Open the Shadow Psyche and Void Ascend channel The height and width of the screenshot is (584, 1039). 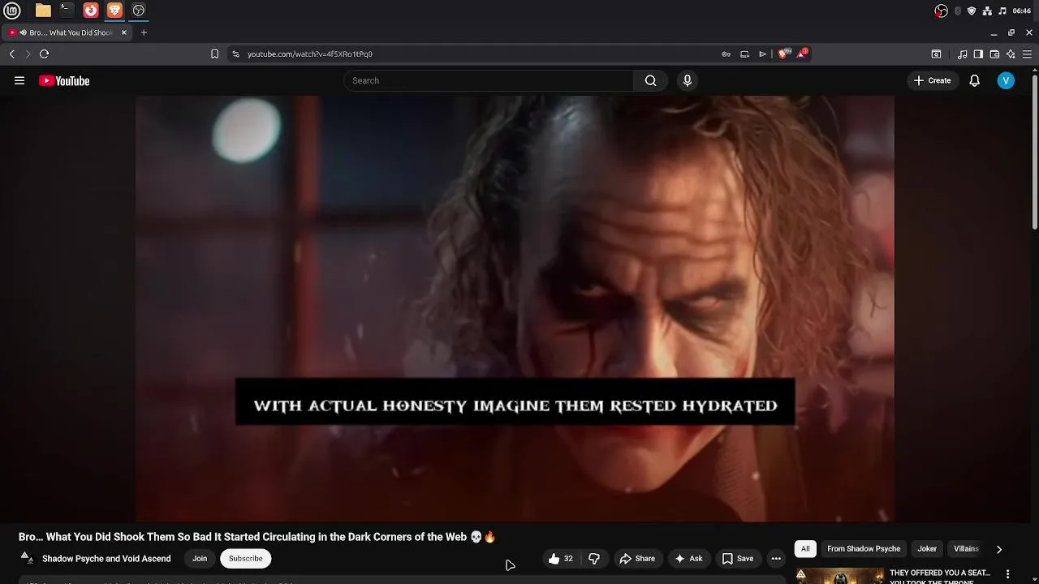pyautogui.click(x=106, y=558)
